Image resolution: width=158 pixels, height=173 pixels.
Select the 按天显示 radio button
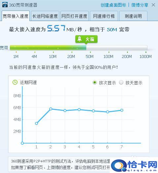121,82
